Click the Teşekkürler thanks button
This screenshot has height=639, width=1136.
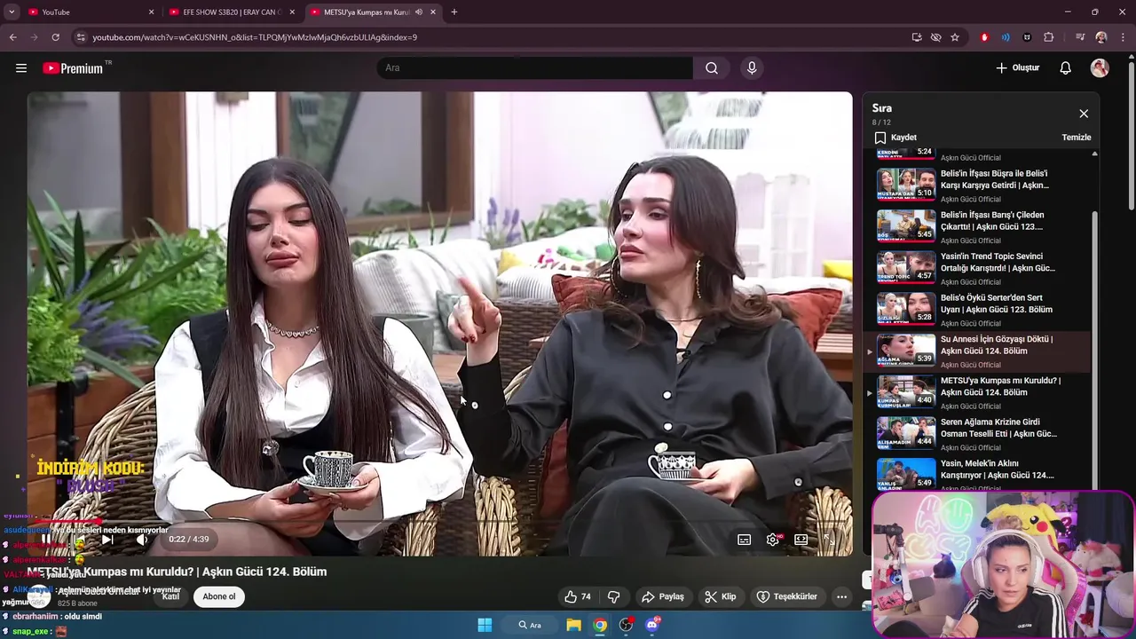click(x=786, y=596)
